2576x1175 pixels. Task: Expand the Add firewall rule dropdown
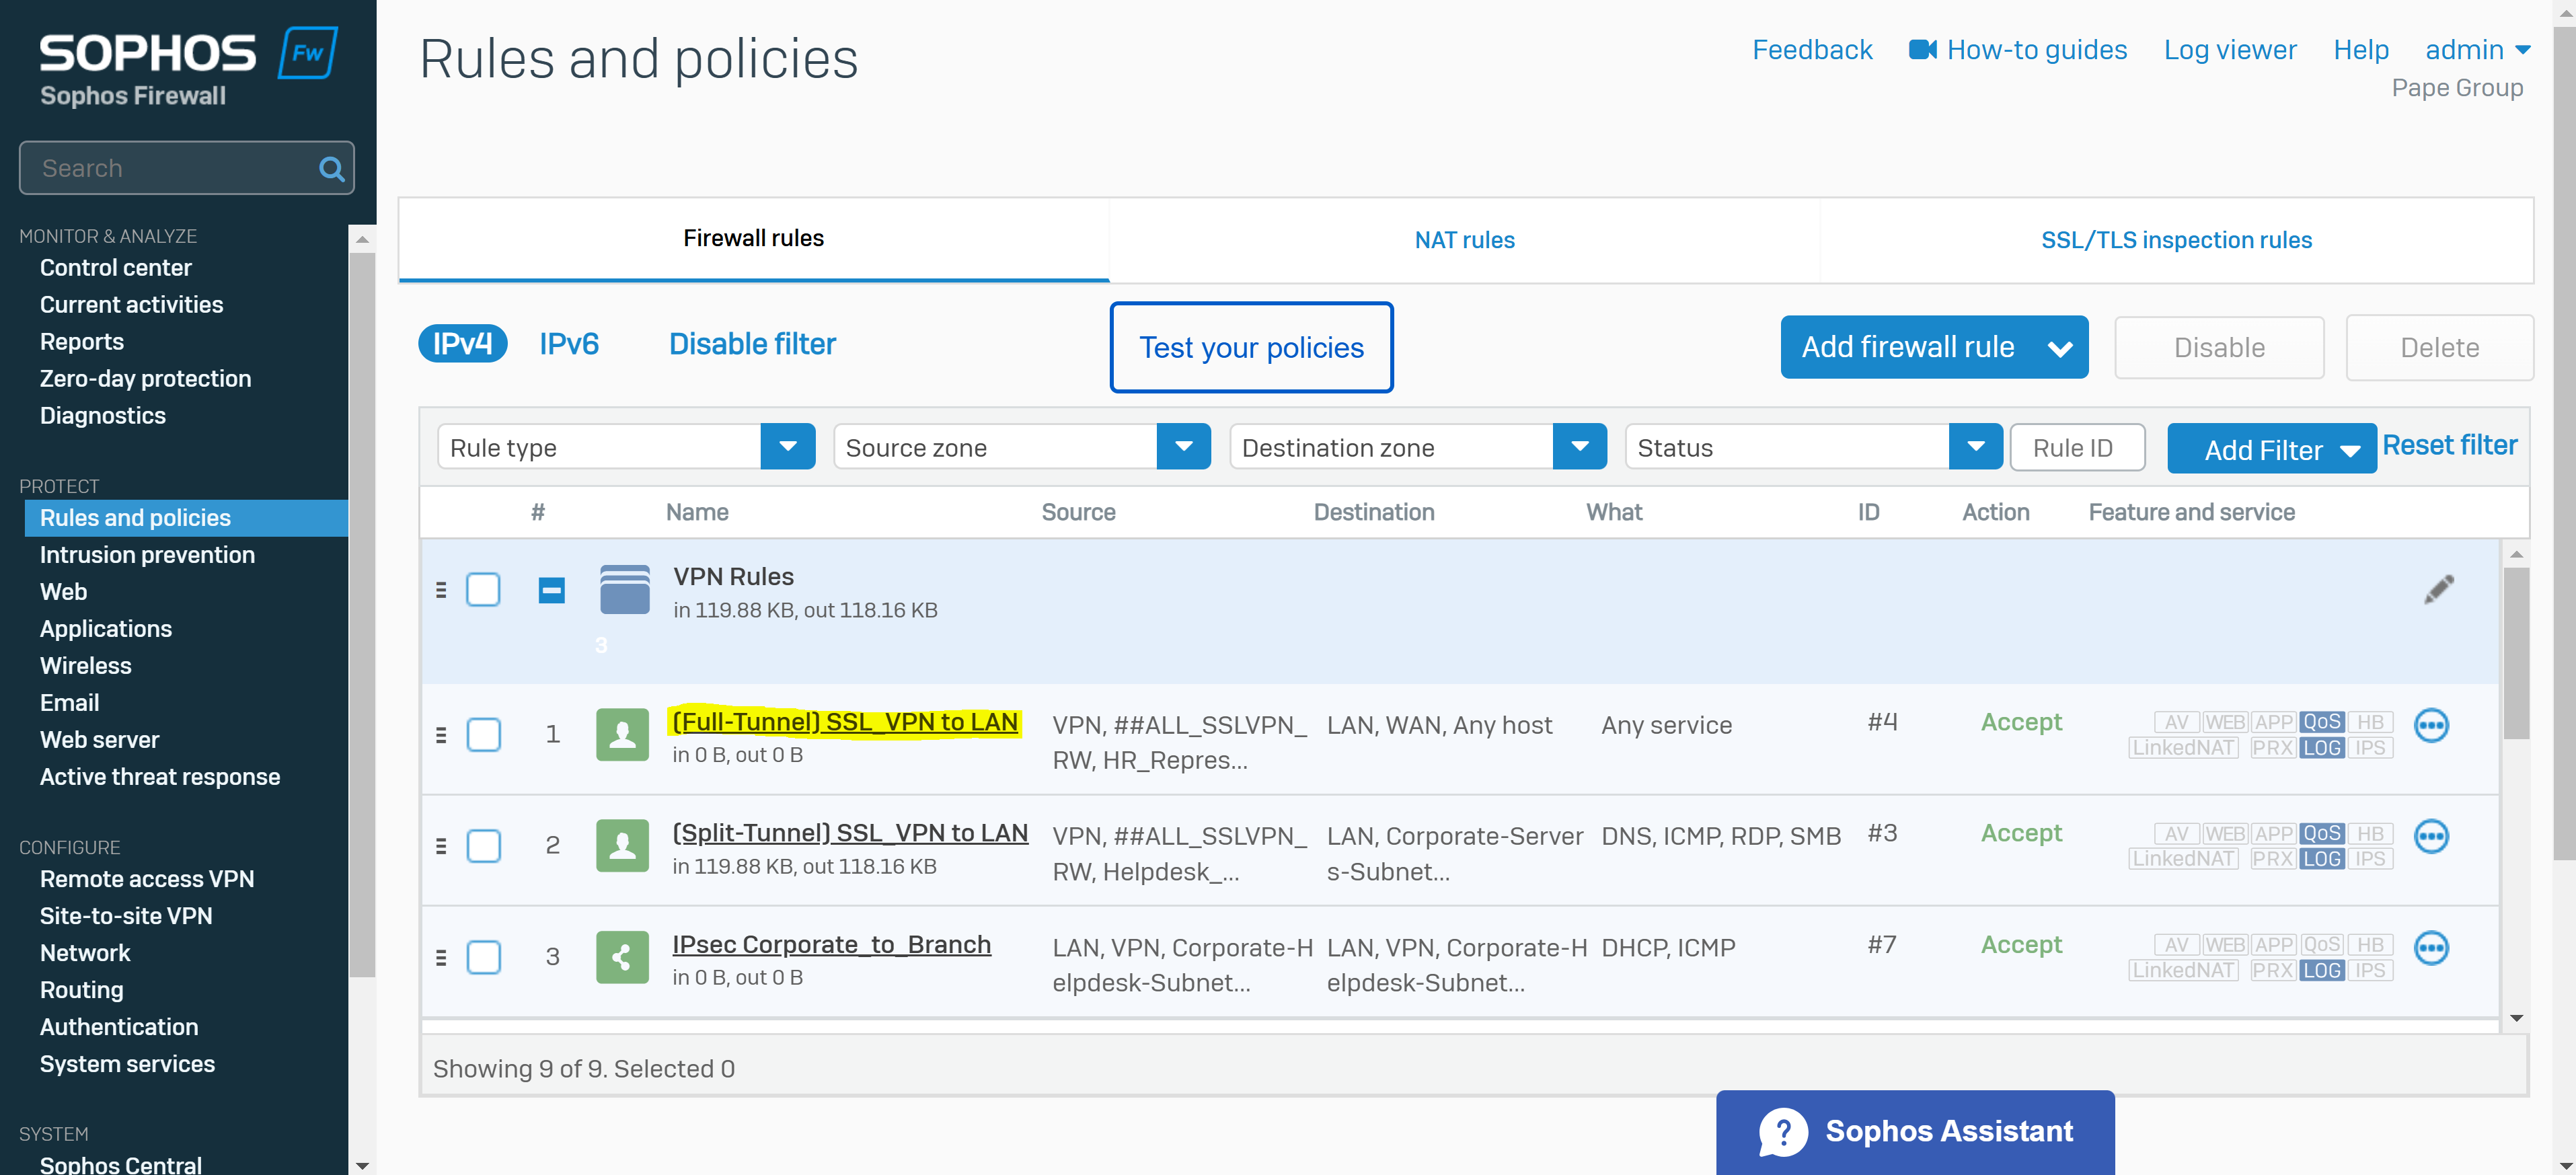click(2060, 348)
